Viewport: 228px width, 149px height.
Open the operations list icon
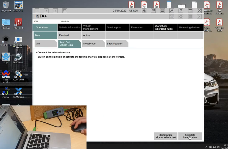point(64,11)
